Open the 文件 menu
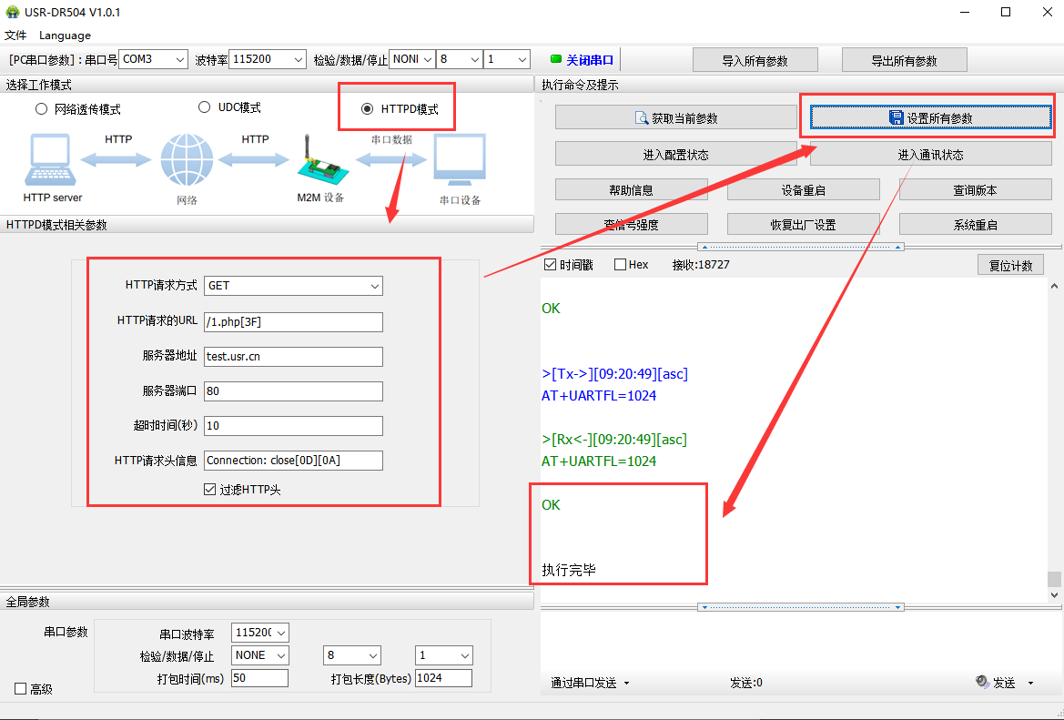This screenshot has height=720, width=1064. pyautogui.click(x=15, y=35)
